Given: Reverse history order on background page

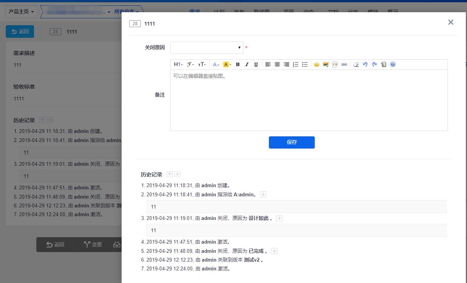Looking at the screenshot, I should pos(42,120).
